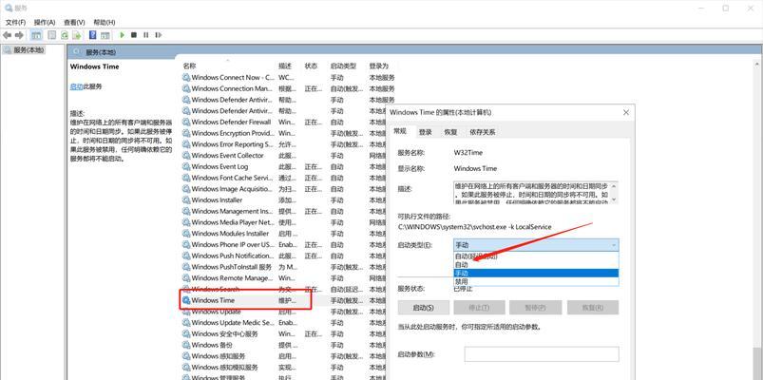This screenshot has width=763, height=380.
Task: Click into the 启动参数(M) text field
Action: 542,354
